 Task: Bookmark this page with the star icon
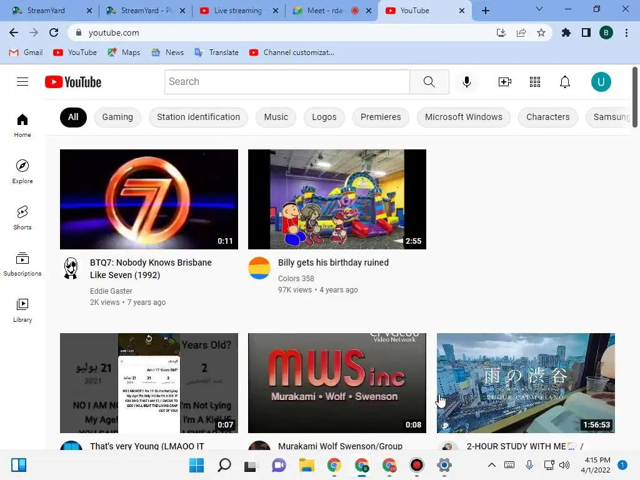[x=541, y=32]
